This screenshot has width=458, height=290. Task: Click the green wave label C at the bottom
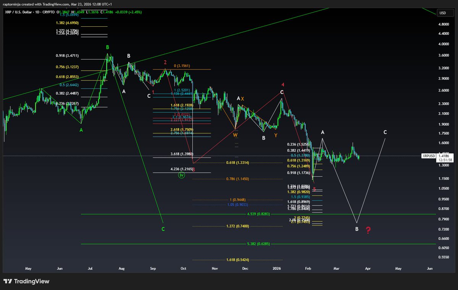click(x=163, y=229)
